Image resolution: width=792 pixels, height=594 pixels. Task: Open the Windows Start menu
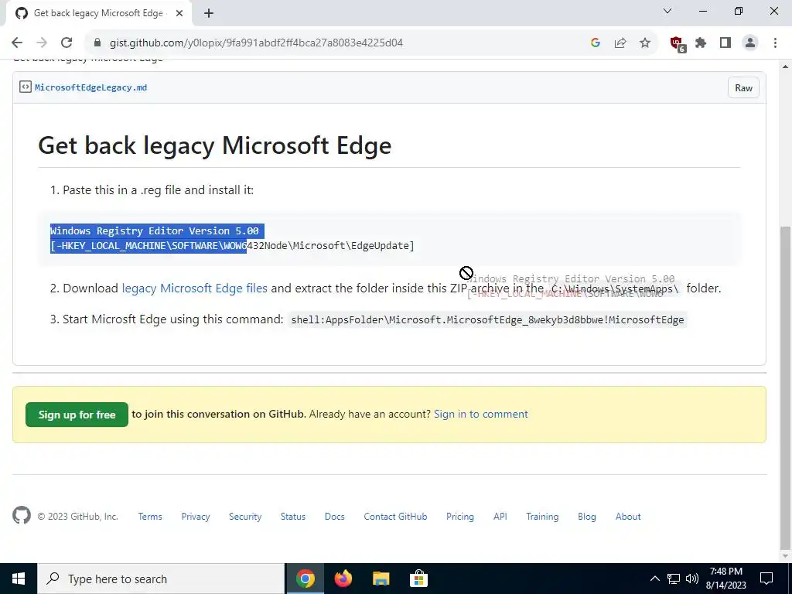tap(19, 579)
